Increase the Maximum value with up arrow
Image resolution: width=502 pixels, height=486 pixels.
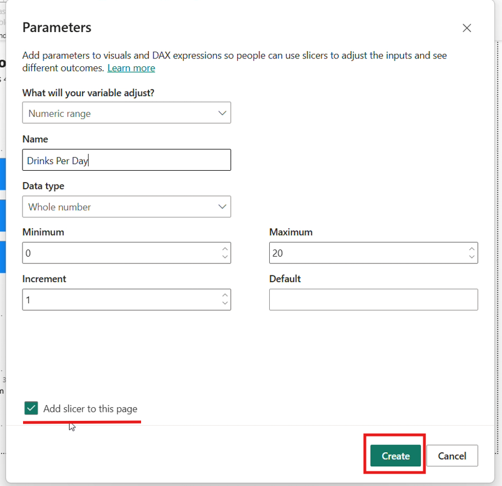click(472, 249)
